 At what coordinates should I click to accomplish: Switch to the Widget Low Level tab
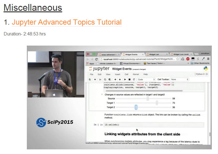181,54
